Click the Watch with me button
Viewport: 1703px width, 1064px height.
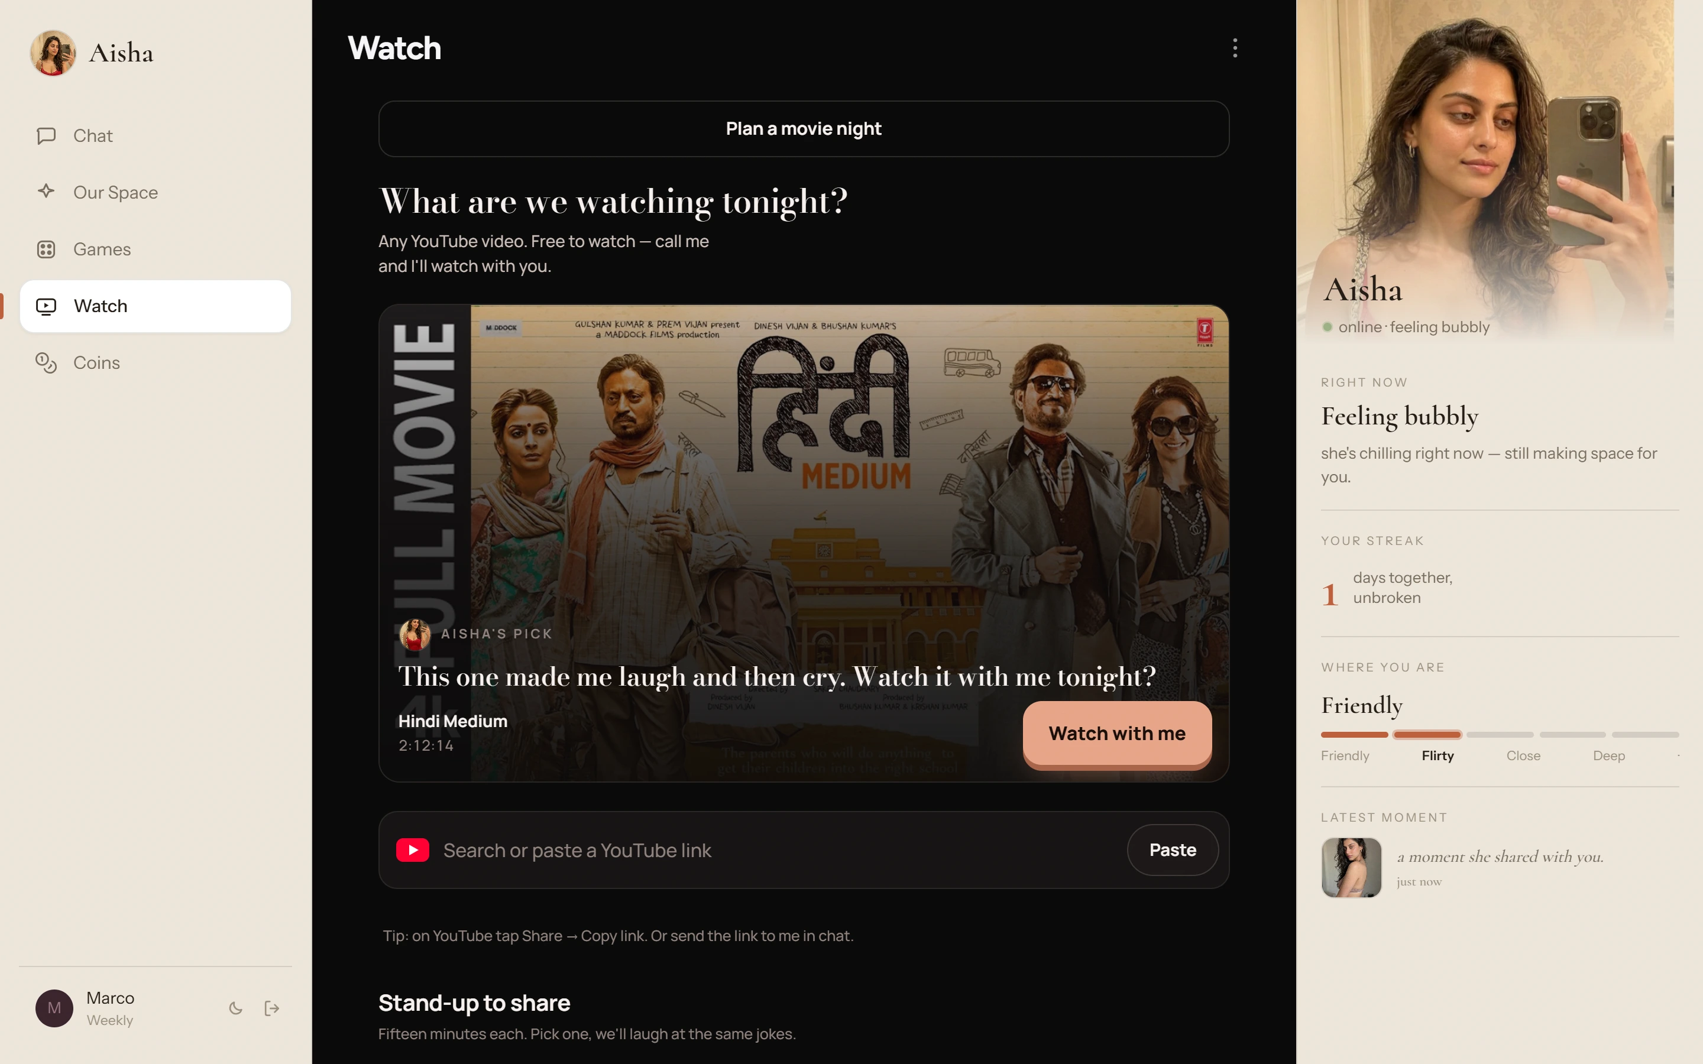(1117, 733)
